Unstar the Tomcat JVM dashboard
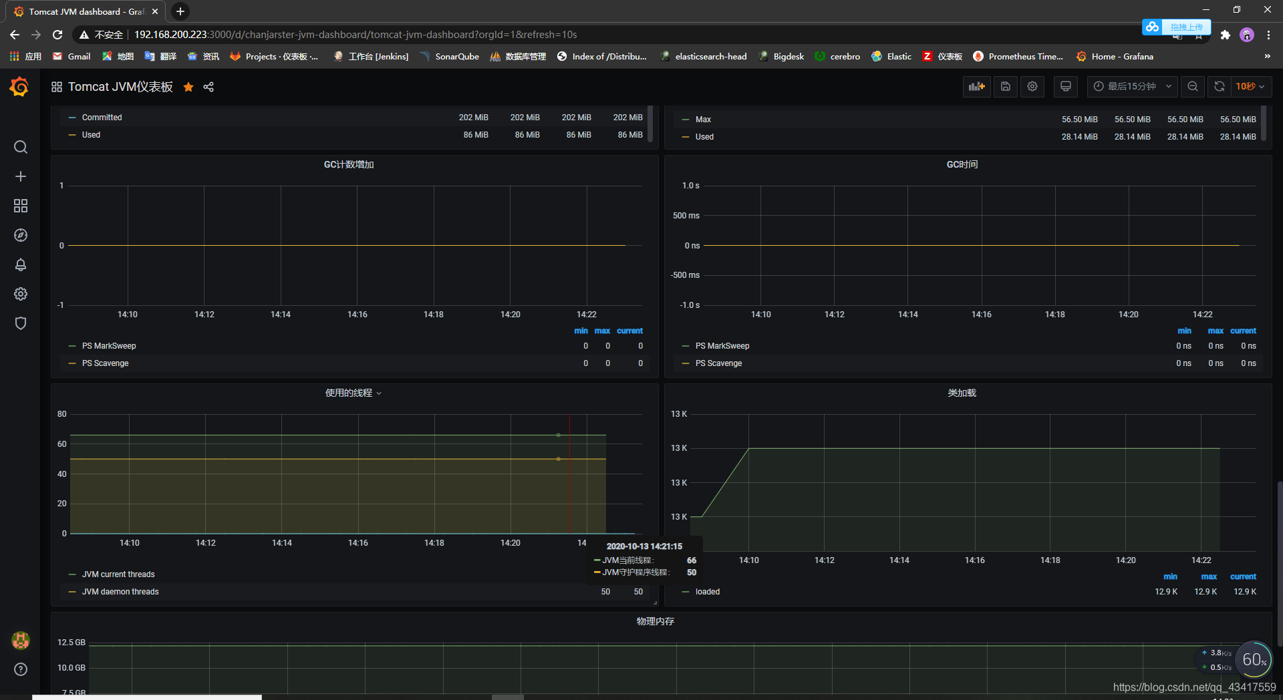This screenshot has height=700, width=1283. coord(188,87)
